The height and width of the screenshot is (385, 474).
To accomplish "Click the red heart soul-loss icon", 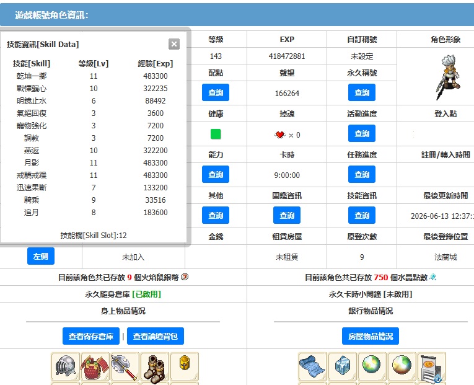I will [x=280, y=135].
